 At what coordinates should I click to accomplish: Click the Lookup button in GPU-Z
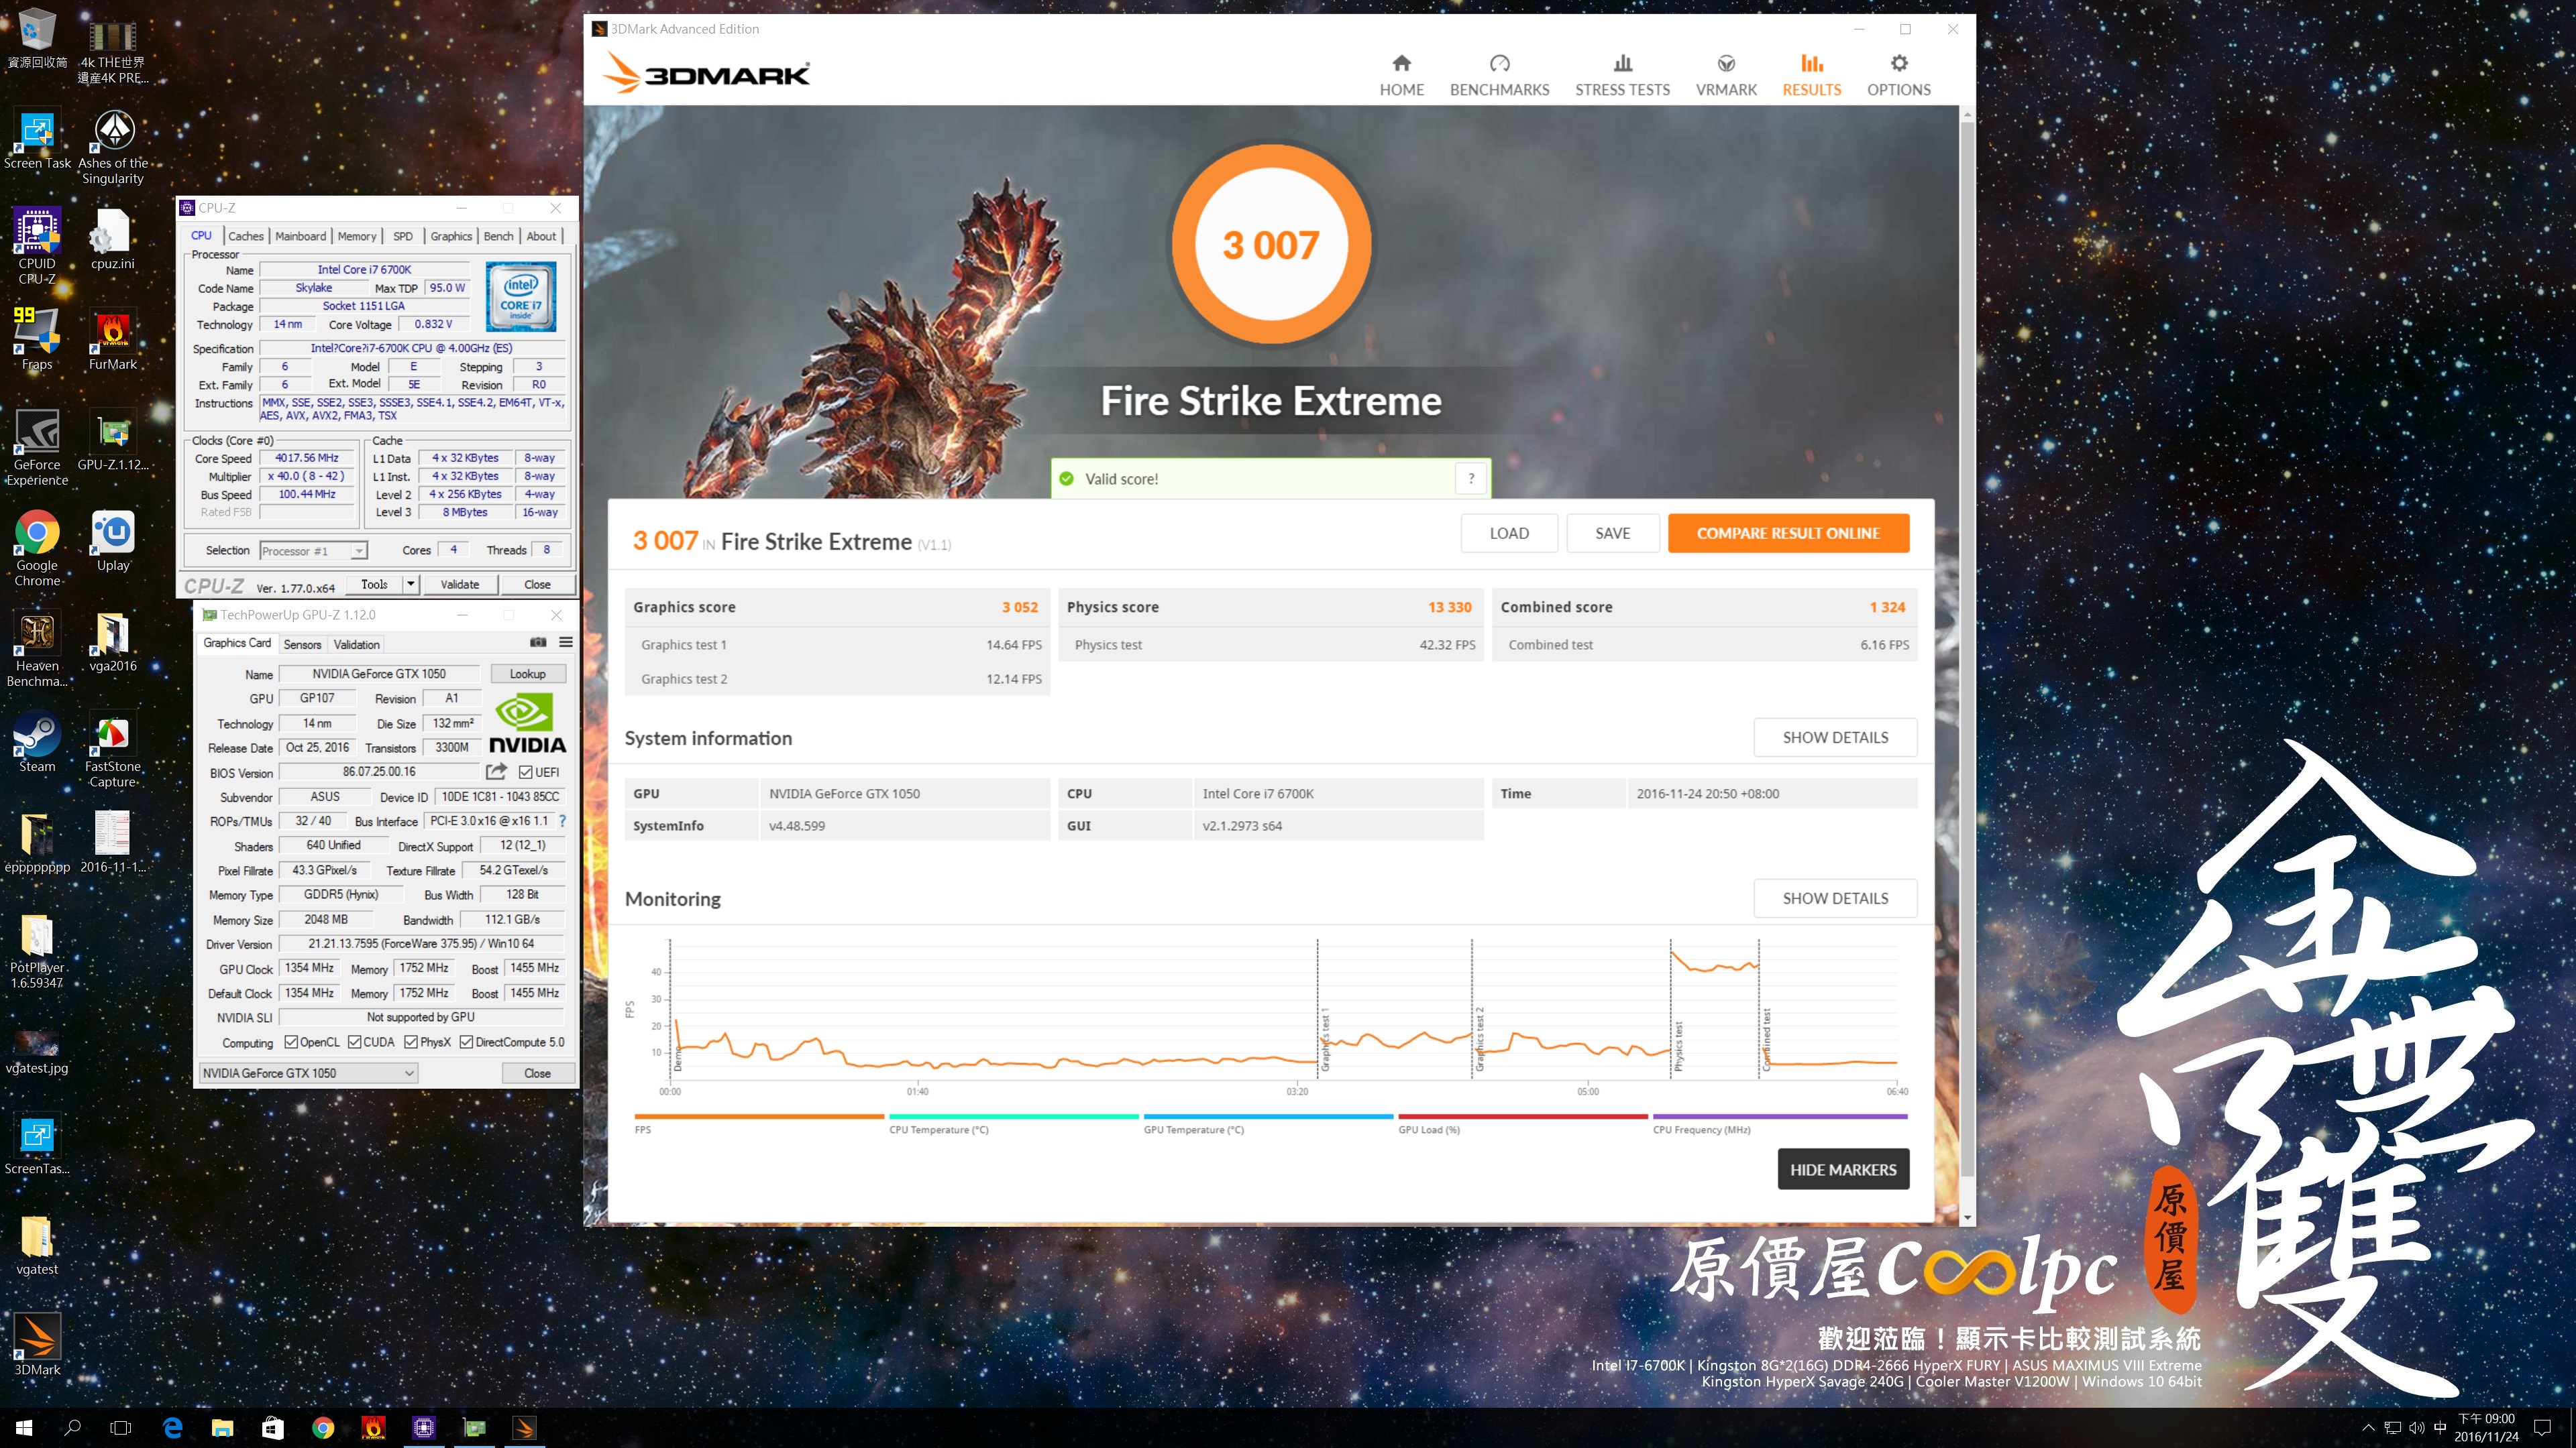[x=527, y=674]
